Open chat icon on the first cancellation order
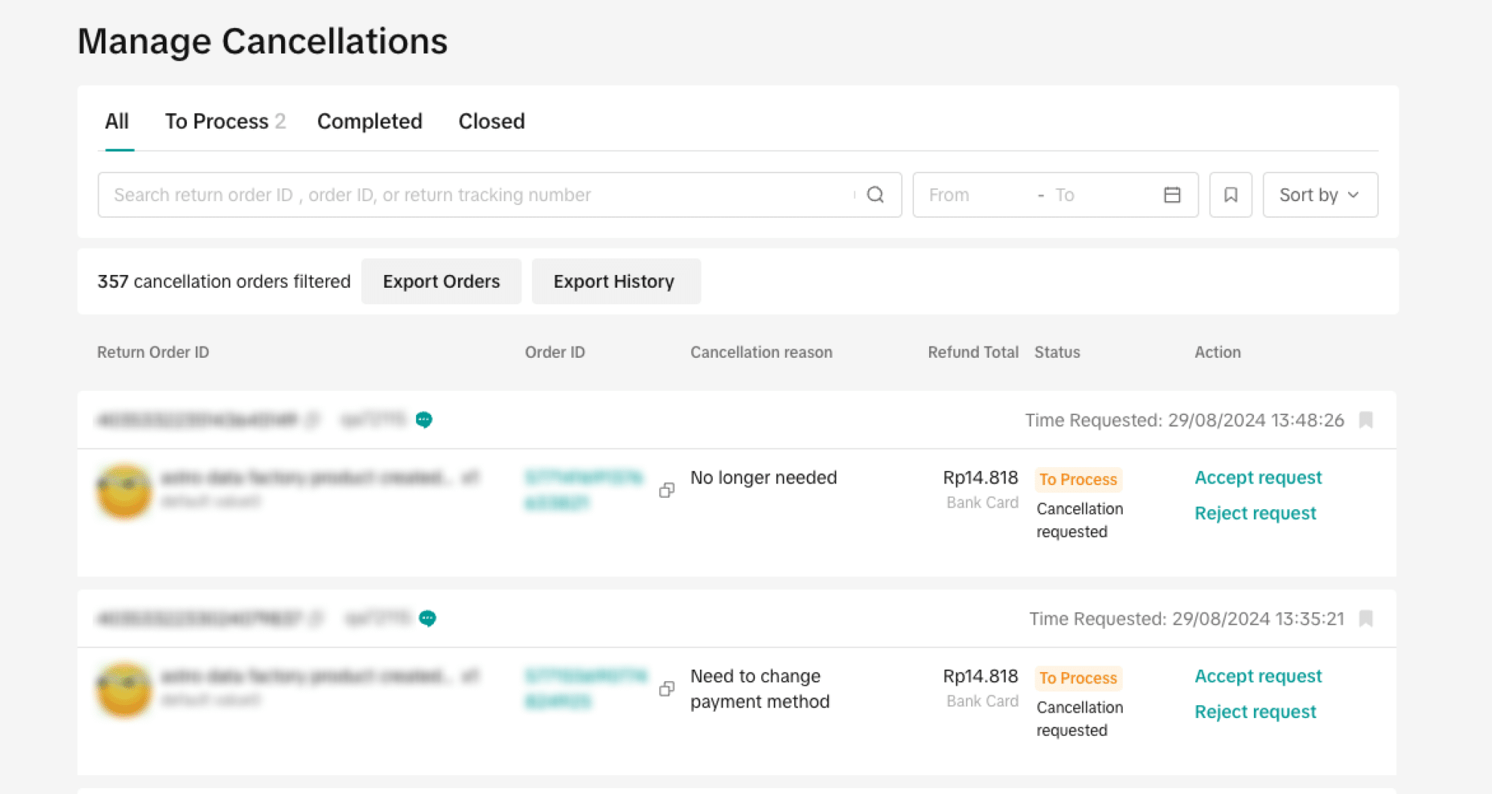The image size is (1492, 794). tap(424, 420)
